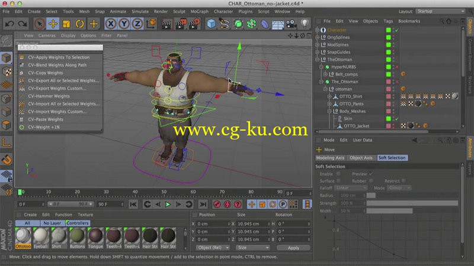Collapse the Body_Meshes group

pos(329,111)
